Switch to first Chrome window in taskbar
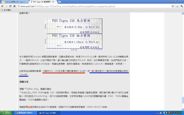Image resolution: width=184 pixels, height=115 pixels. 25,113
